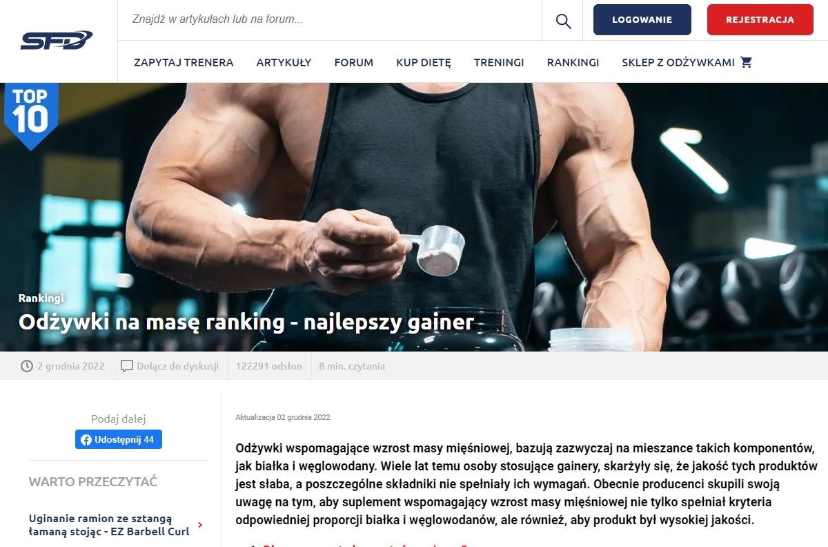Screen dimensions: 828x547
Task: Click the magnifying glass search icon
Action: pos(564,21)
